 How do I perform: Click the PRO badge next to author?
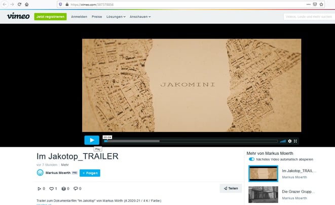pyautogui.click(x=75, y=173)
